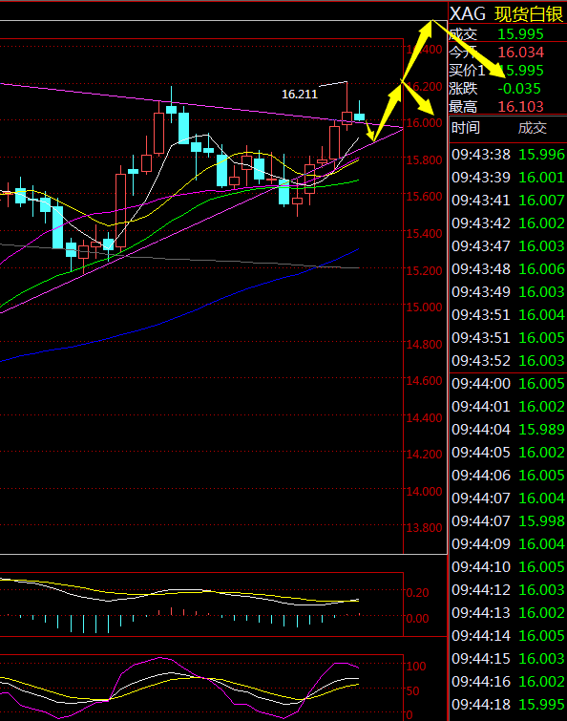
Task: Select the tick row at 09:43:42
Action: (508, 223)
